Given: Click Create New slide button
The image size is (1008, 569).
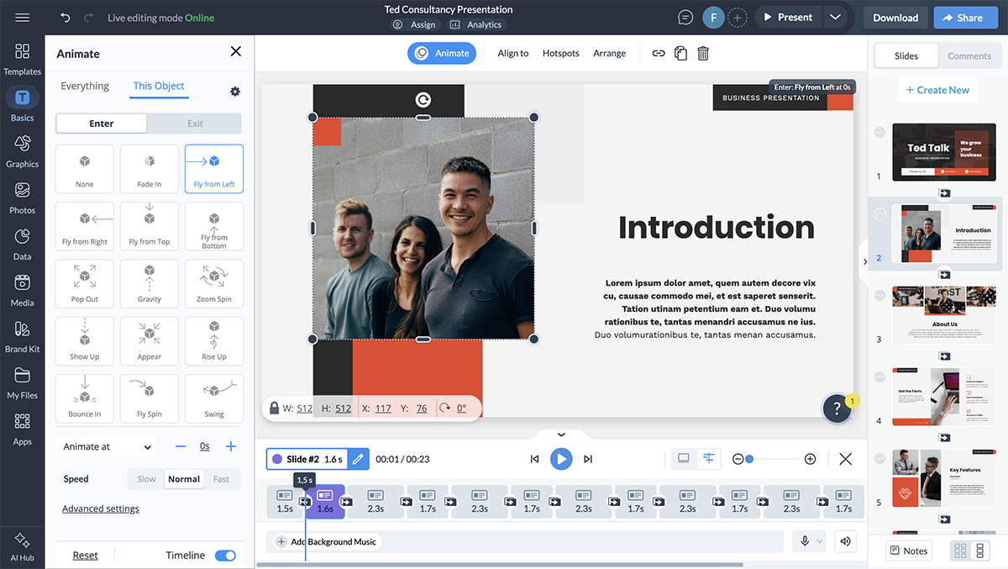Looking at the screenshot, I should (937, 90).
